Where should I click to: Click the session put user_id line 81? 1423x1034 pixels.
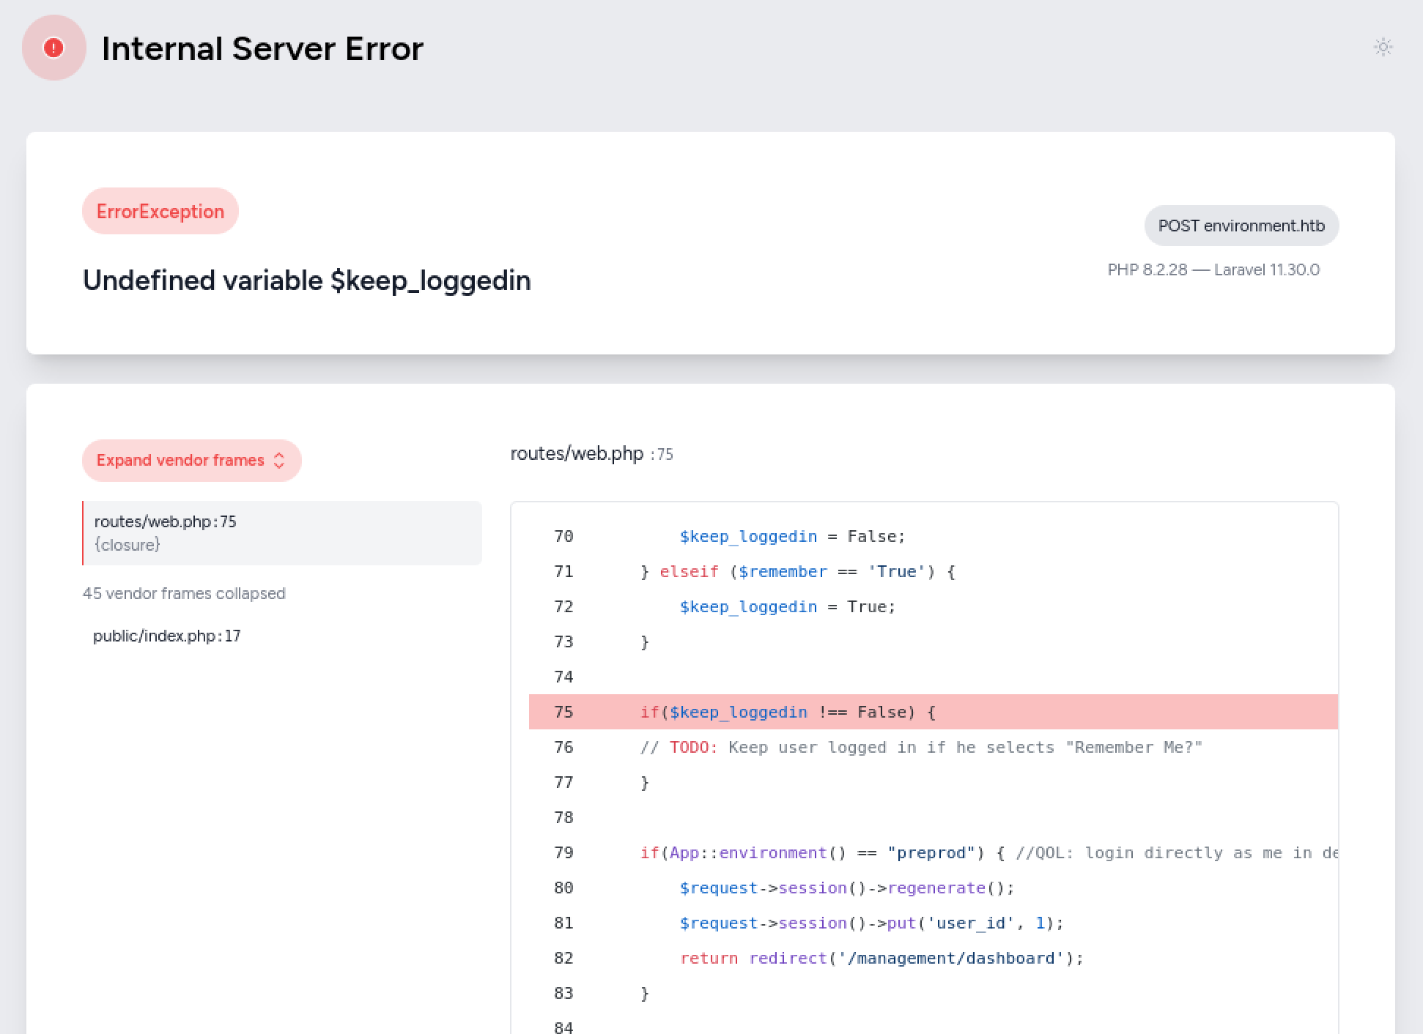(x=871, y=923)
